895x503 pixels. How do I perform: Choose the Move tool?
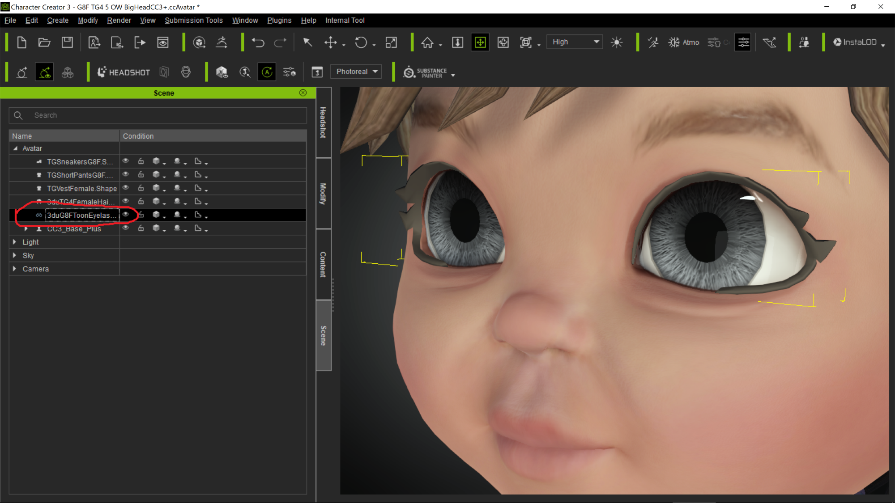[x=330, y=42]
